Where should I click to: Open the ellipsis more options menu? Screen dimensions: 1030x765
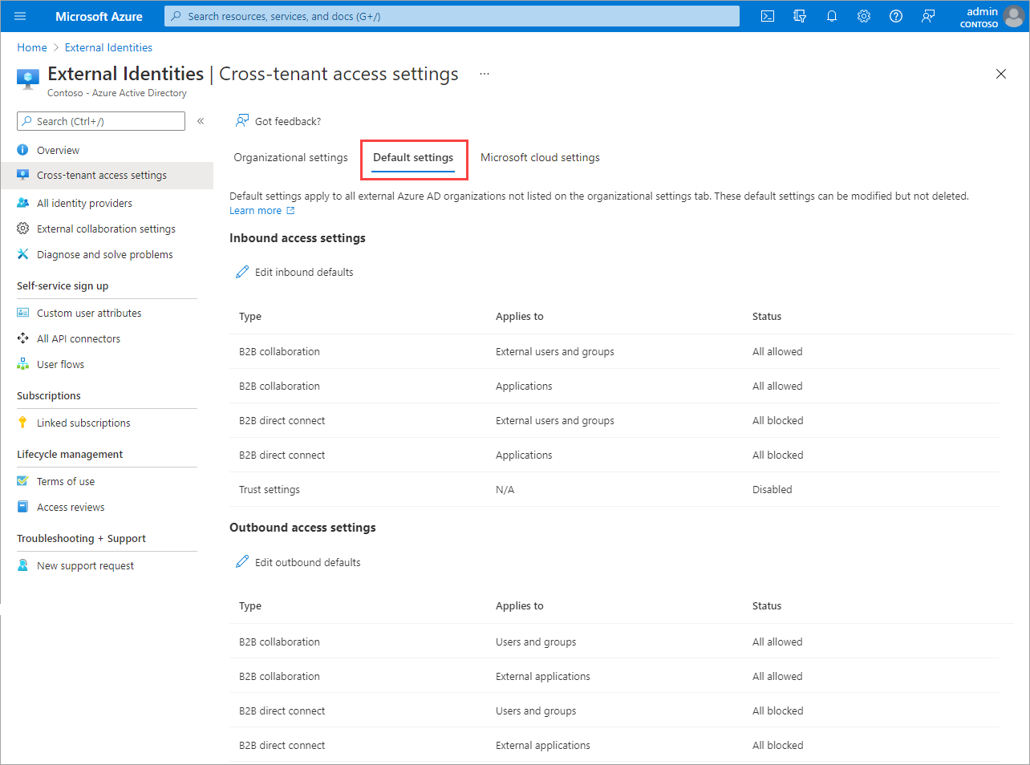click(485, 74)
